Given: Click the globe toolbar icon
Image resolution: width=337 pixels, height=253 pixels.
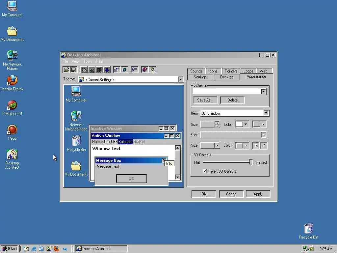Looking at the screenshot, I should pos(124,70).
